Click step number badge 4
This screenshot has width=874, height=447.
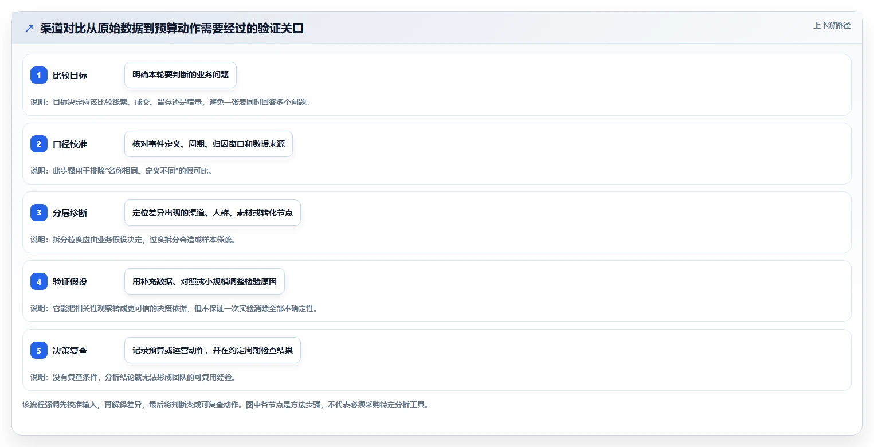tap(39, 281)
